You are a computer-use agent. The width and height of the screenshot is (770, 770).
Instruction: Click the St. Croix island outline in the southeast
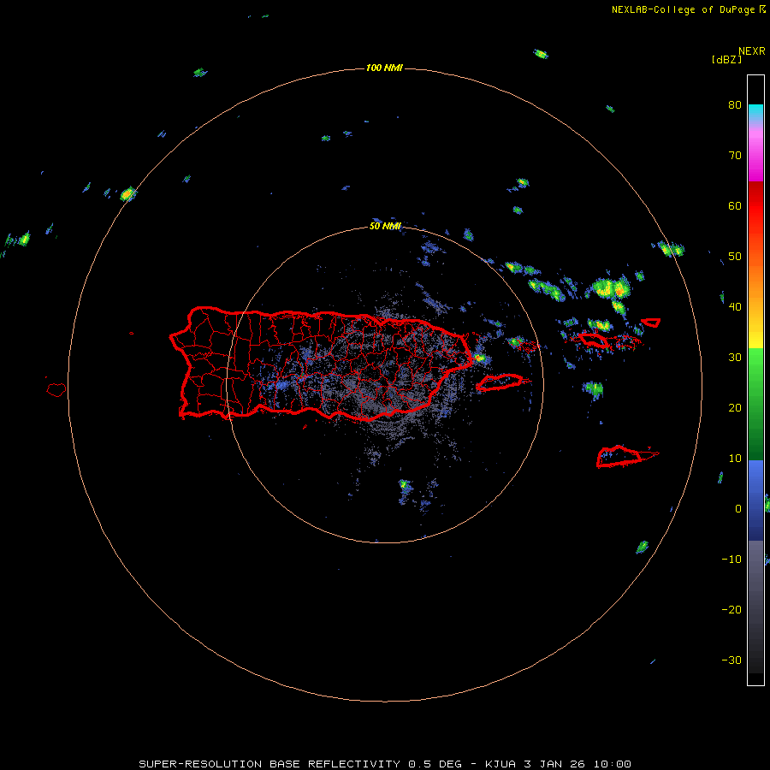619,456
